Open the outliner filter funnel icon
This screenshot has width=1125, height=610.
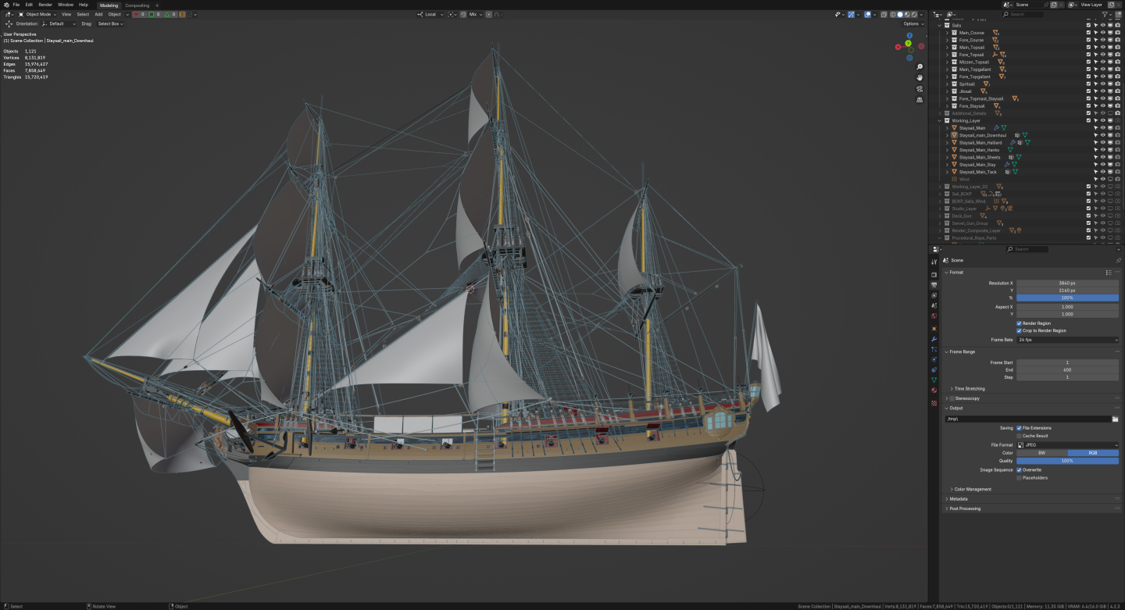point(1105,14)
